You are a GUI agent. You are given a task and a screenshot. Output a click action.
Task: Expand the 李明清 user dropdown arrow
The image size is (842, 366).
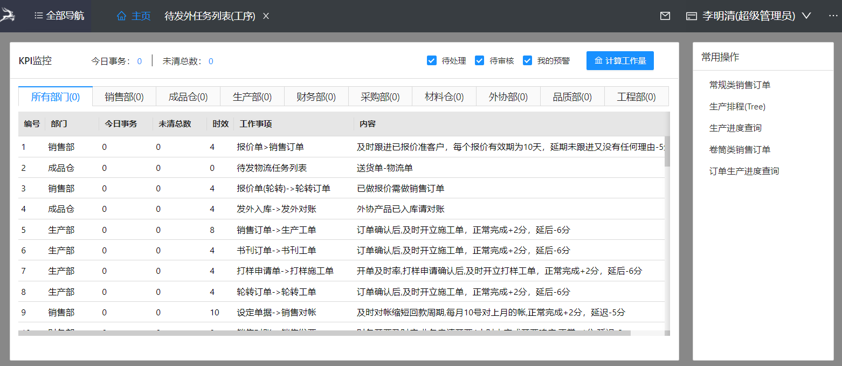click(x=806, y=16)
